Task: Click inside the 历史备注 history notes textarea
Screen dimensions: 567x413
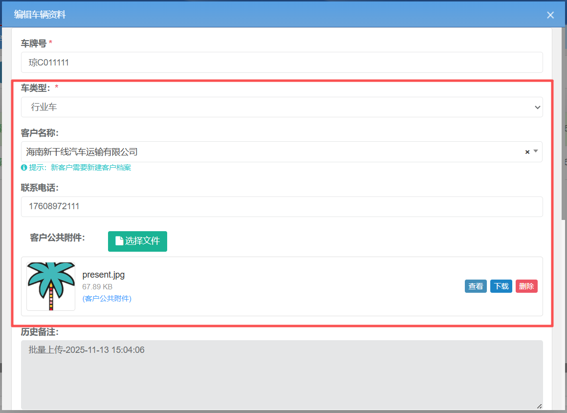Action: [282, 374]
